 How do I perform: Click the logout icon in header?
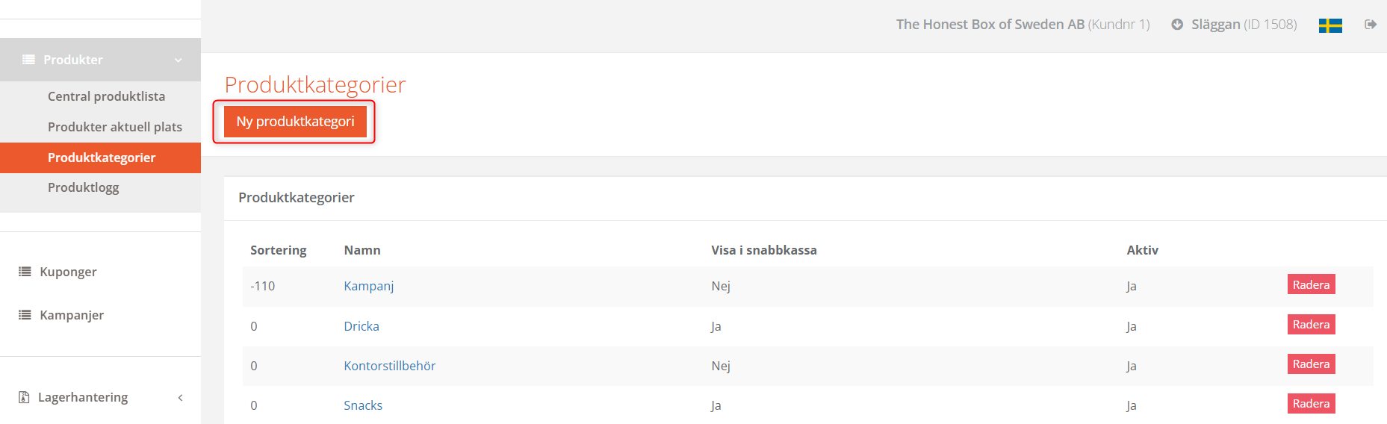pos(1371,25)
